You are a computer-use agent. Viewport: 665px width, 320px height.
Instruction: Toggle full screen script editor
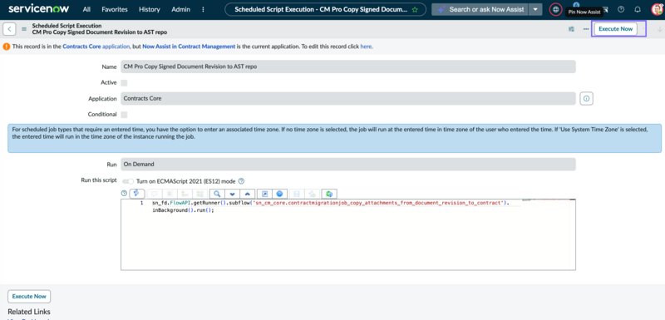(x=264, y=194)
